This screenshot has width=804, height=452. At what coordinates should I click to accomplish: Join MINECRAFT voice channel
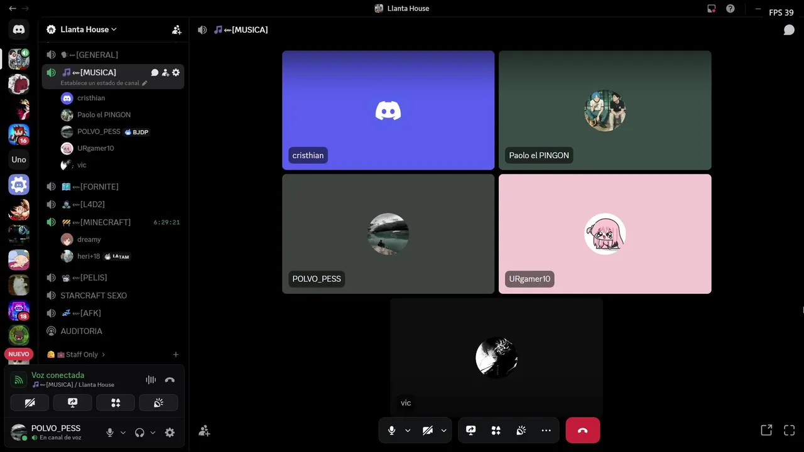[113, 222]
